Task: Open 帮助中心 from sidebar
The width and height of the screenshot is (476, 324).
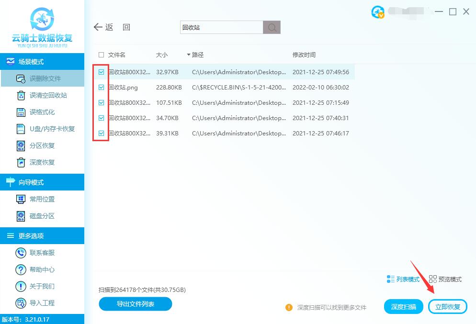Action: (x=43, y=269)
